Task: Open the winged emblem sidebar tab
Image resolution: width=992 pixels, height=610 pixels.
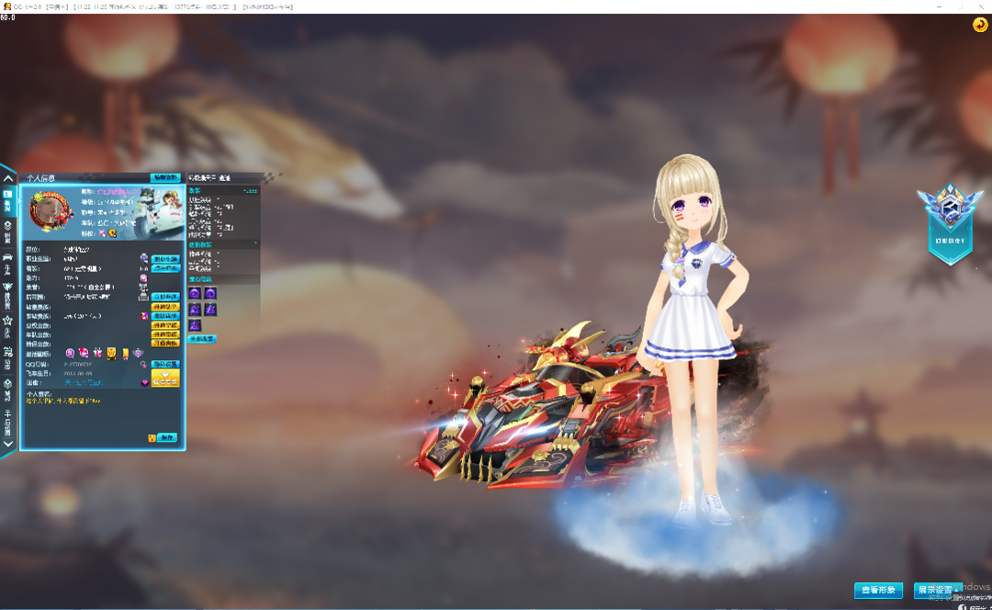Action: point(7,296)
